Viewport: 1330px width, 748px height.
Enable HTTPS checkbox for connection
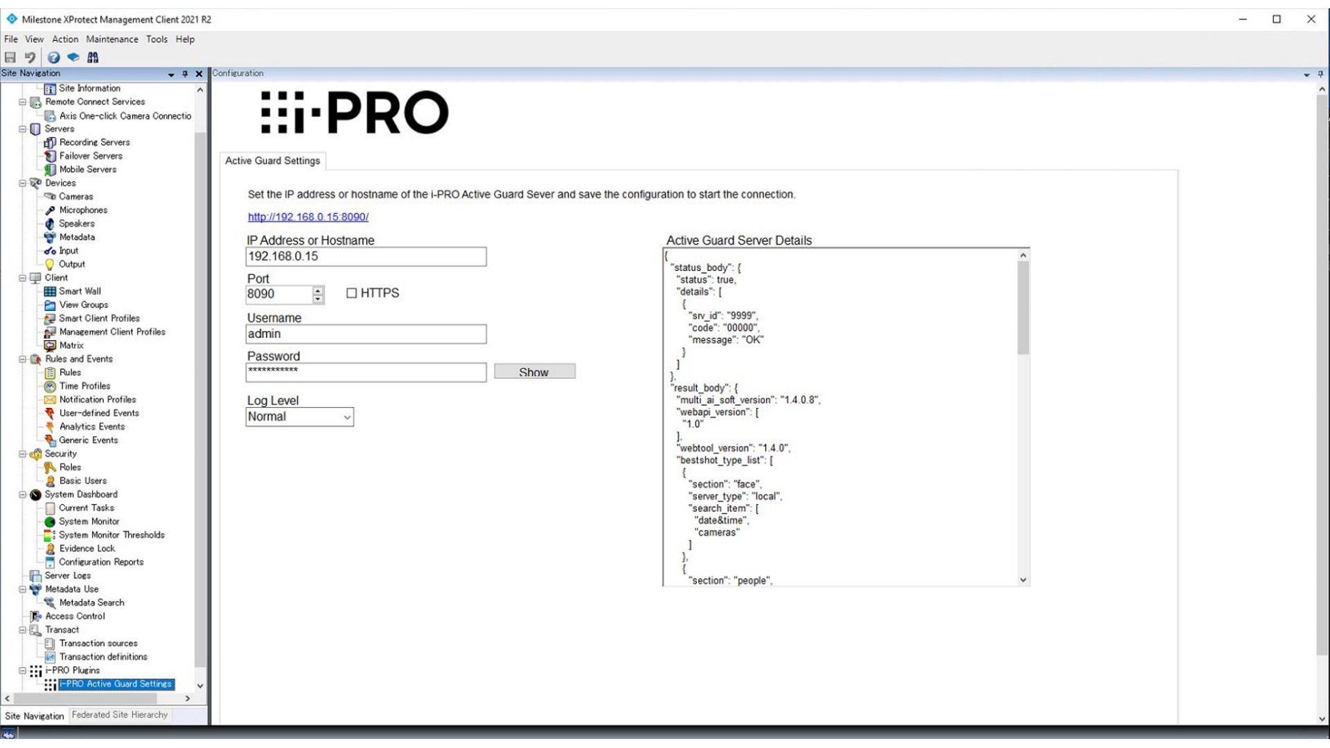pos(351,292)
